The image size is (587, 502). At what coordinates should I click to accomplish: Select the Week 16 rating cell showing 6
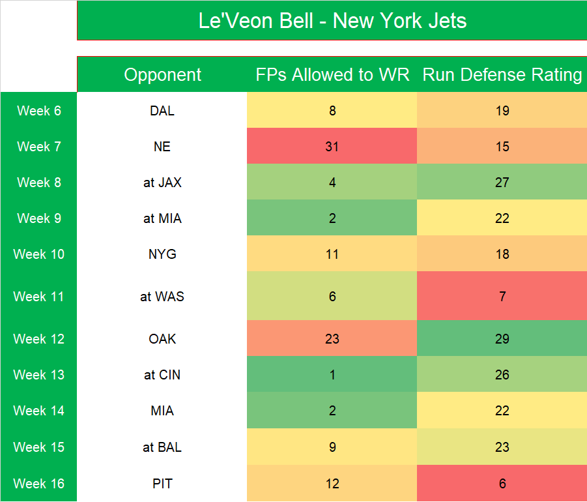[x=502, y=484]
